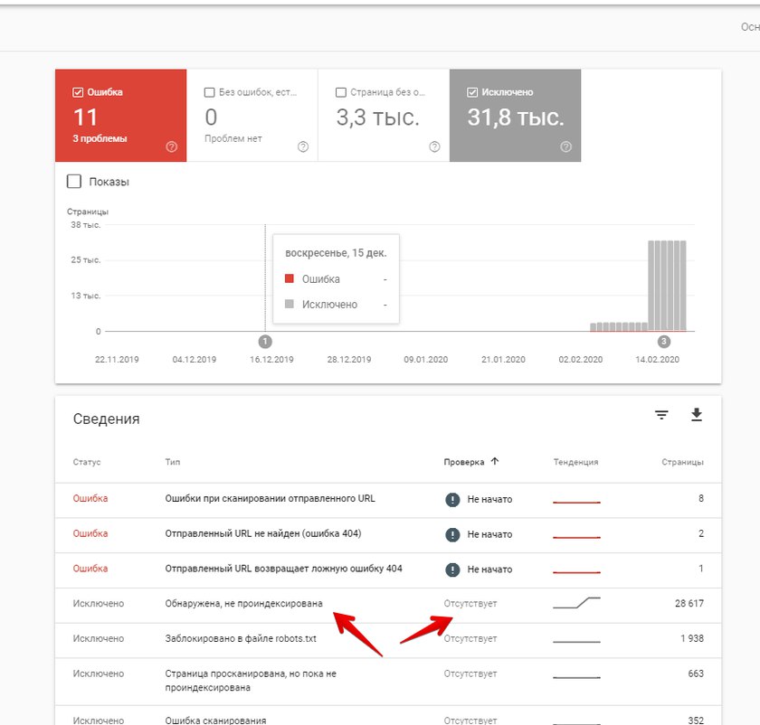Viewport: 760px width, 725px height.
Task: Click the tall gray bars near 14.02.2020
Action: pos(668,286)
